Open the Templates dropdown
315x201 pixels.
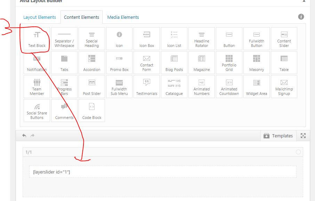coord(278,136)
